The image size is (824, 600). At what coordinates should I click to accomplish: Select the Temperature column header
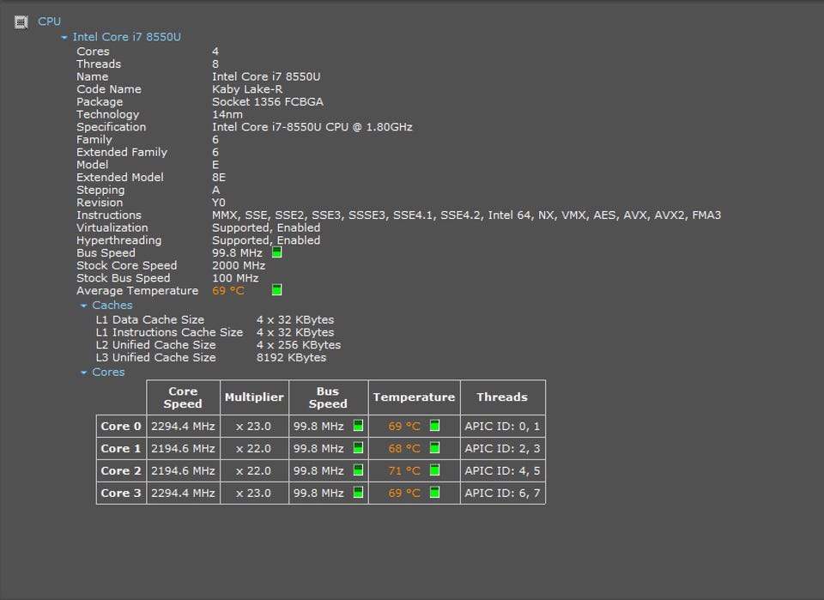point(414,397)
